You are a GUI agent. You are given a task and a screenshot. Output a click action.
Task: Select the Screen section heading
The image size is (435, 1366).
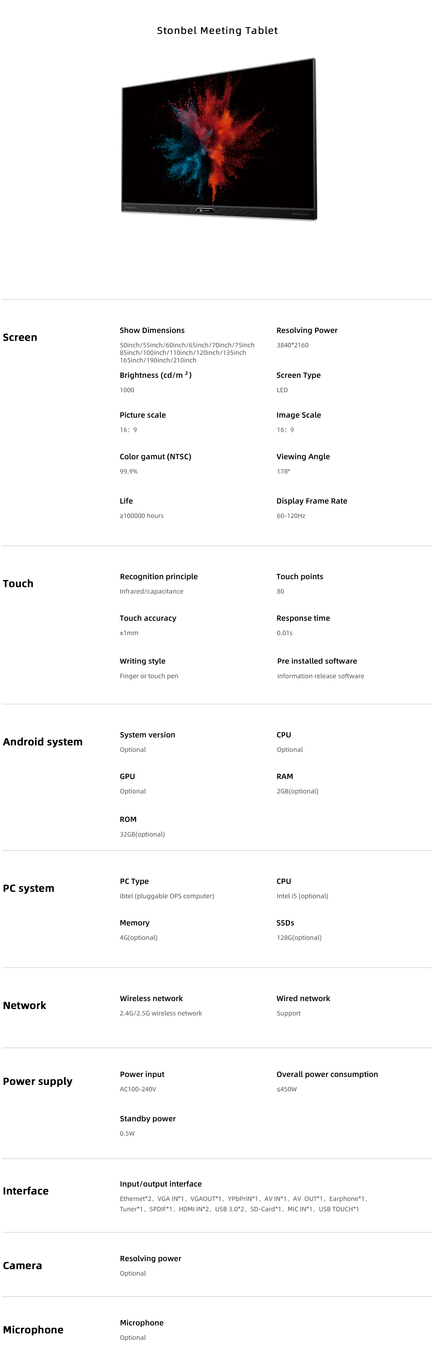click(20, 337)
